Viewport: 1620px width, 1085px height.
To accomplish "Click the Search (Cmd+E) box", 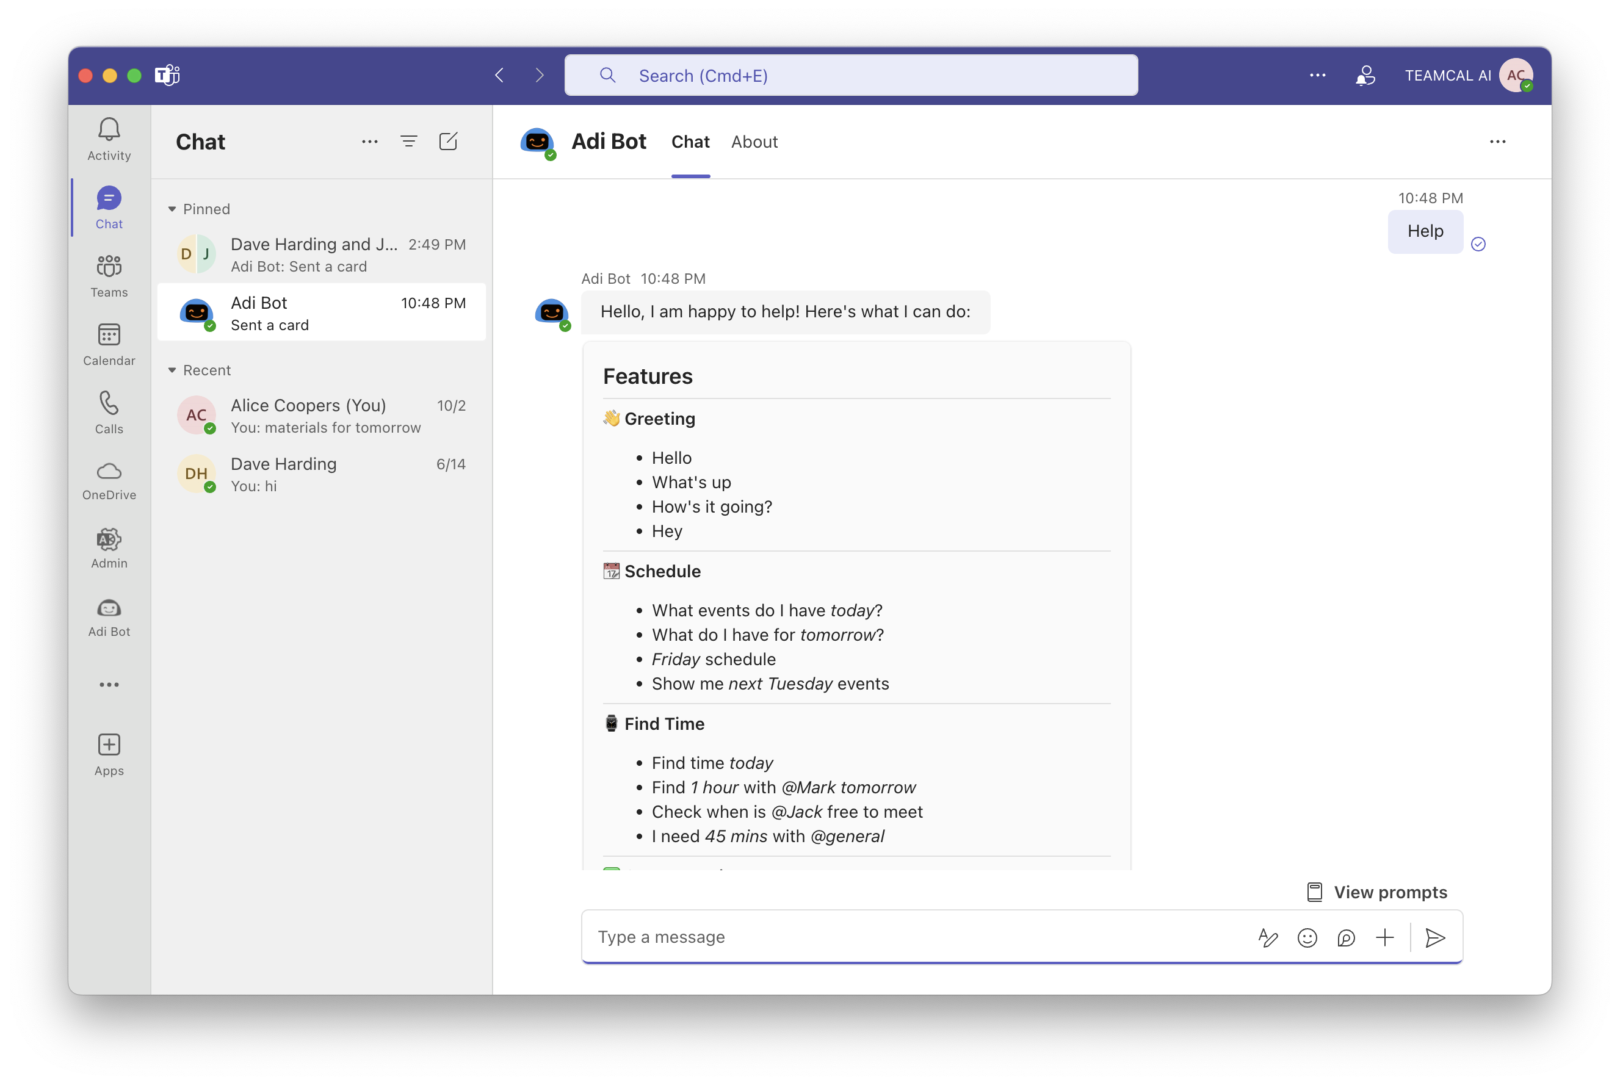I will point(851,76).
